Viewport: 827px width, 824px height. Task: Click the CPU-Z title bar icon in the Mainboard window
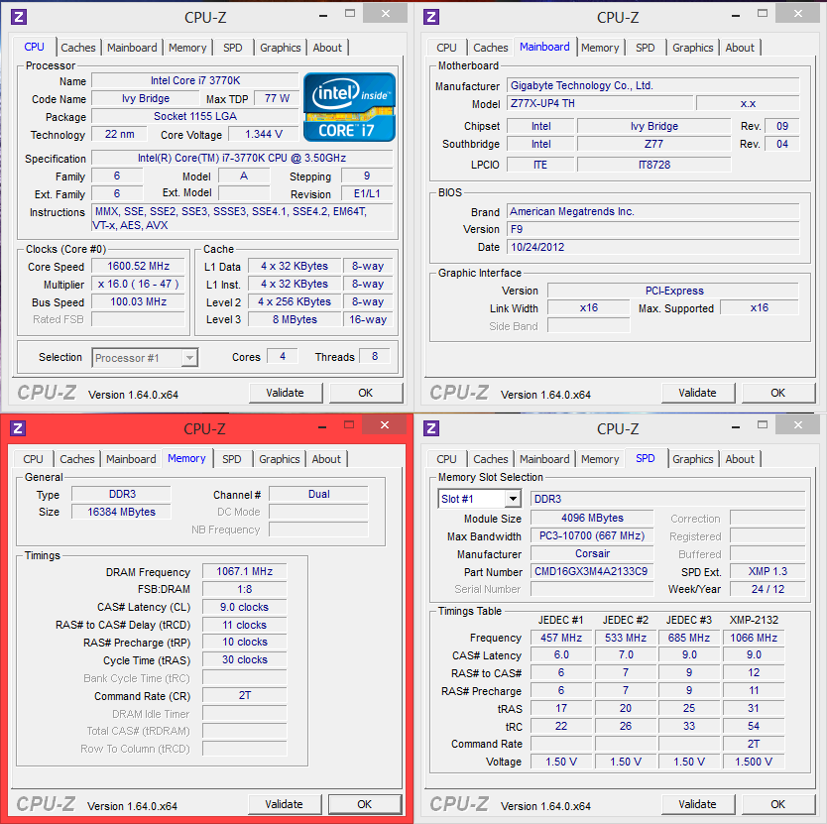click(x=430, y=17)
